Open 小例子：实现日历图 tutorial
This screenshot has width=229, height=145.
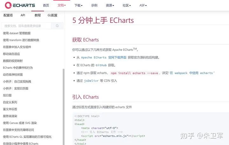click(16, 88)
